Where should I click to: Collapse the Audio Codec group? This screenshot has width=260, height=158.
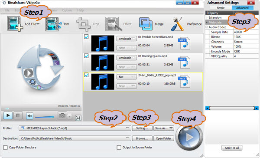tap(207, 27)
